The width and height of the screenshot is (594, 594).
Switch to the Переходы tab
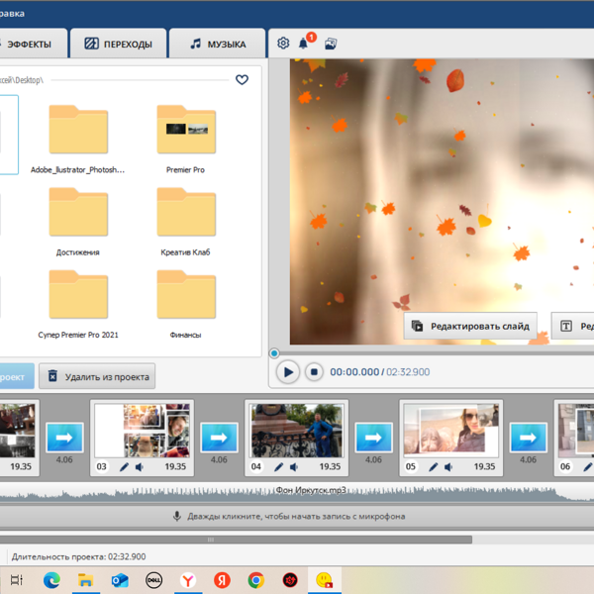pyautogui.click(x=119, y=44)
